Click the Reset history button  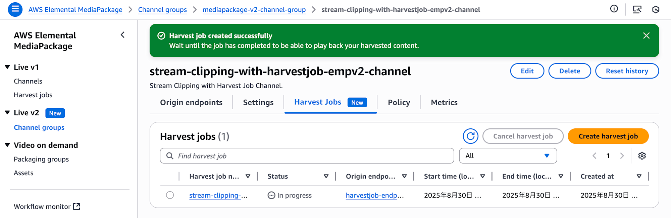click(627, 71)
